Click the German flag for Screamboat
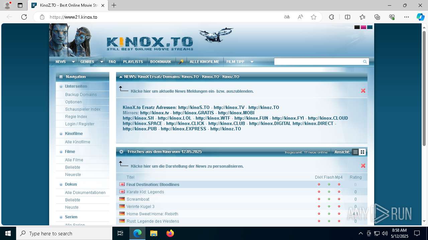 (122, 199)
